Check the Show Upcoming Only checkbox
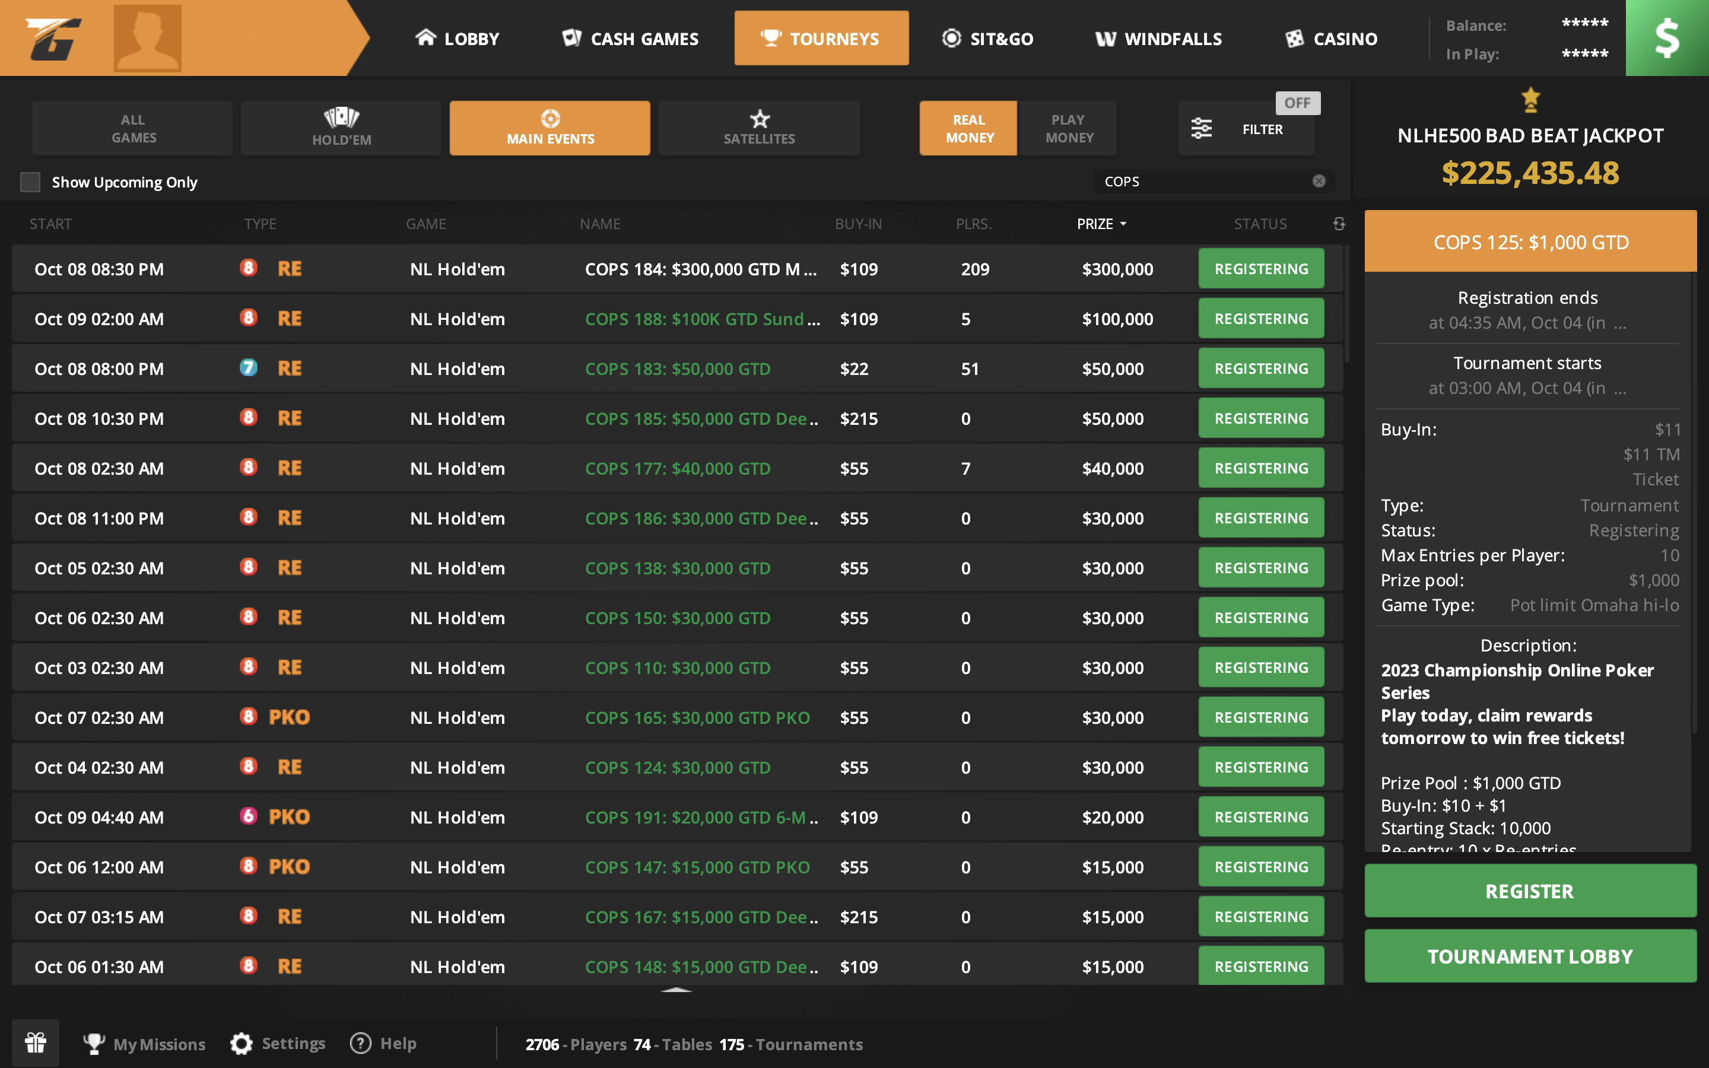This screenshot has width=1709, height=1068. coord(30,182)
